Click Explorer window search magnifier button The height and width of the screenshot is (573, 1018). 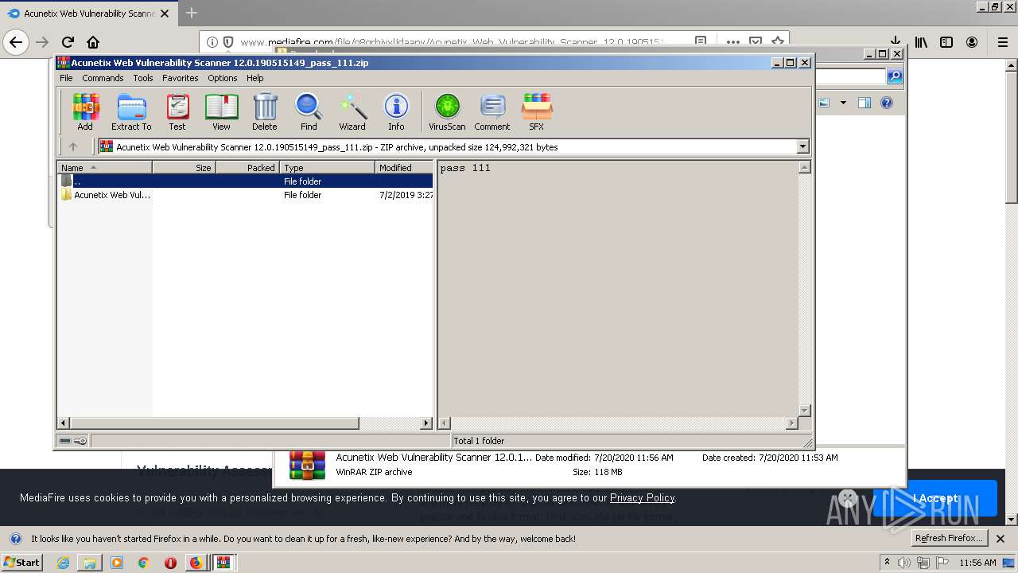895,76
